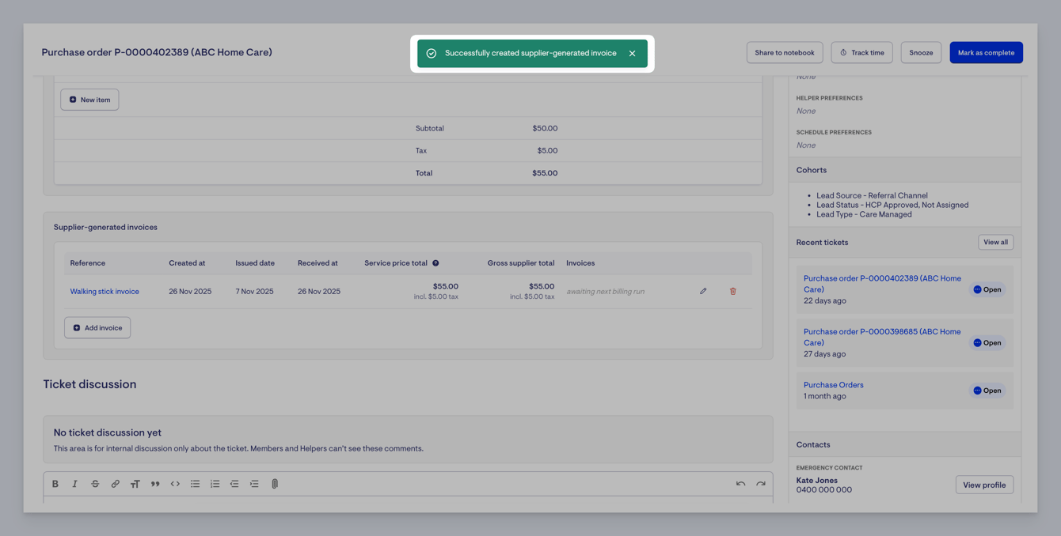Edit the Walking stick invoice with pencil icon

tap(703, 291)
